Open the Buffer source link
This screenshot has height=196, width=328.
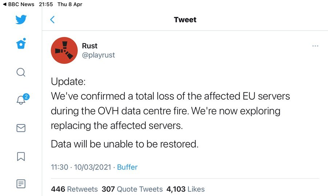[127, 167]
